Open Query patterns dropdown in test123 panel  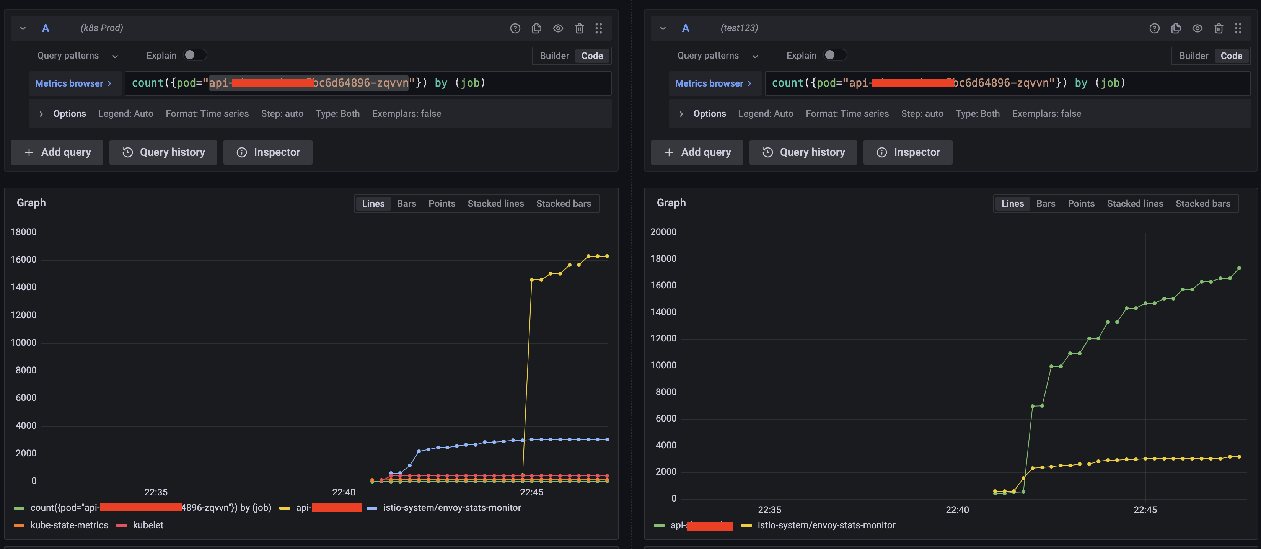[x=718, y=56]
